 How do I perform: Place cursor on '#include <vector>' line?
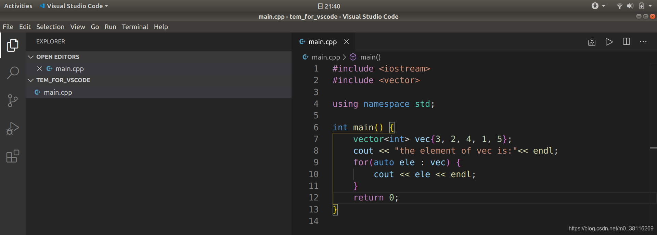376,80
